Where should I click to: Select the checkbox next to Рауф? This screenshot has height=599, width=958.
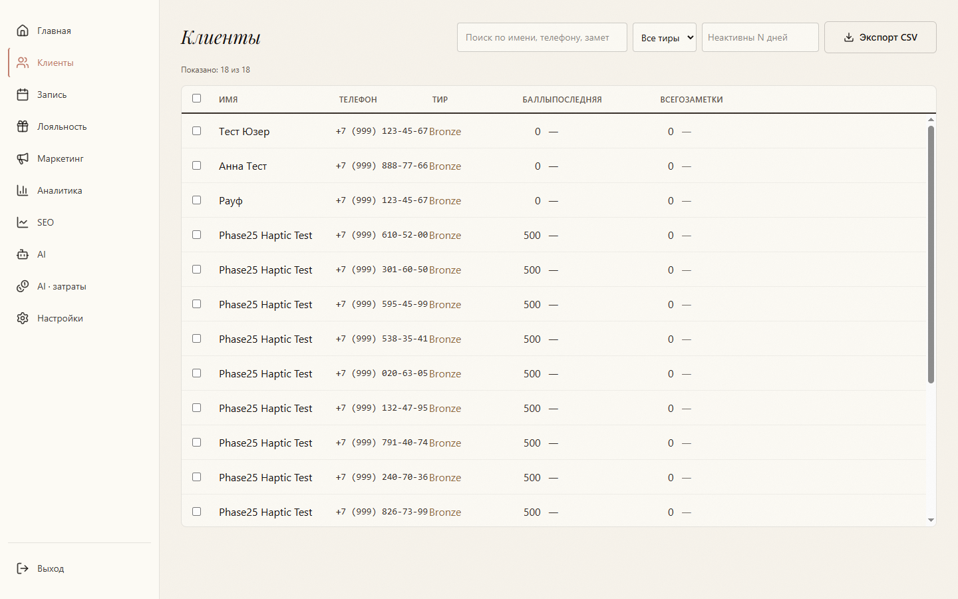(x=196, y=200)
